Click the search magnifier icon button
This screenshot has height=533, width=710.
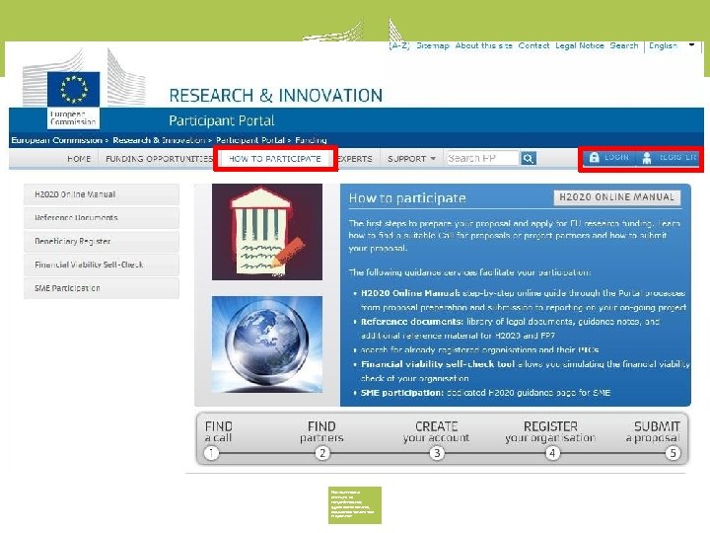tap(528, 158)
